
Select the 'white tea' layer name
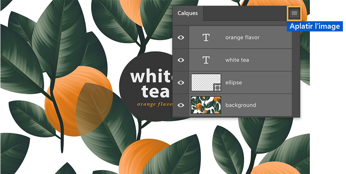tap(237, 60)
